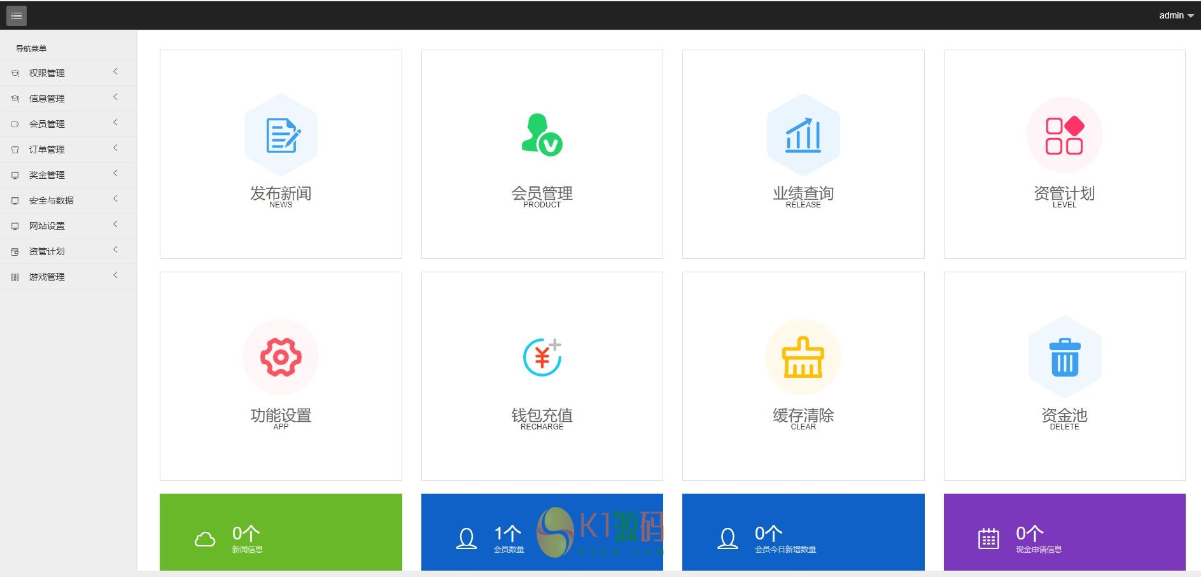
Task: Expand the 安全与数据 chevron
Action: click(115, 199)
